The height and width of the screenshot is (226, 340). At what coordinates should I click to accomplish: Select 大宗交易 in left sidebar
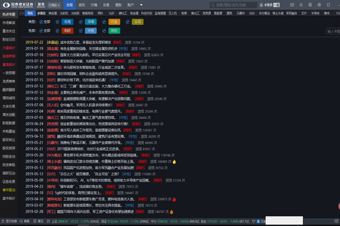click(x=9, y=106)
